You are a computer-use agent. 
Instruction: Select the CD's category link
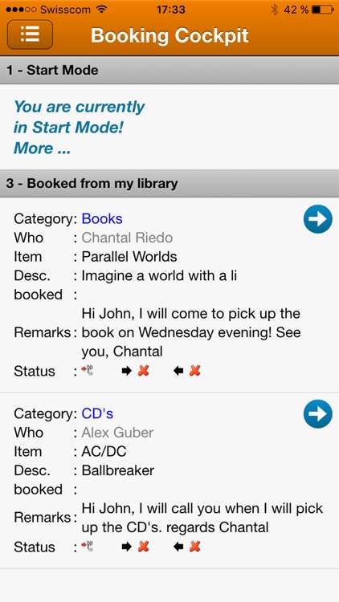point(97,414)
